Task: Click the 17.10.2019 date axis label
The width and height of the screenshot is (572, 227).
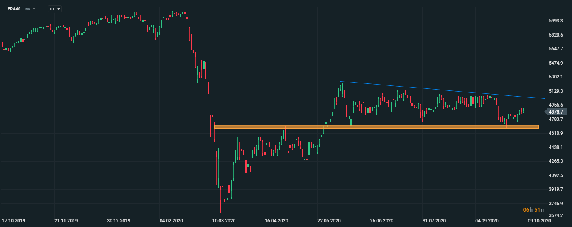Action: click(x=14, y=221)
